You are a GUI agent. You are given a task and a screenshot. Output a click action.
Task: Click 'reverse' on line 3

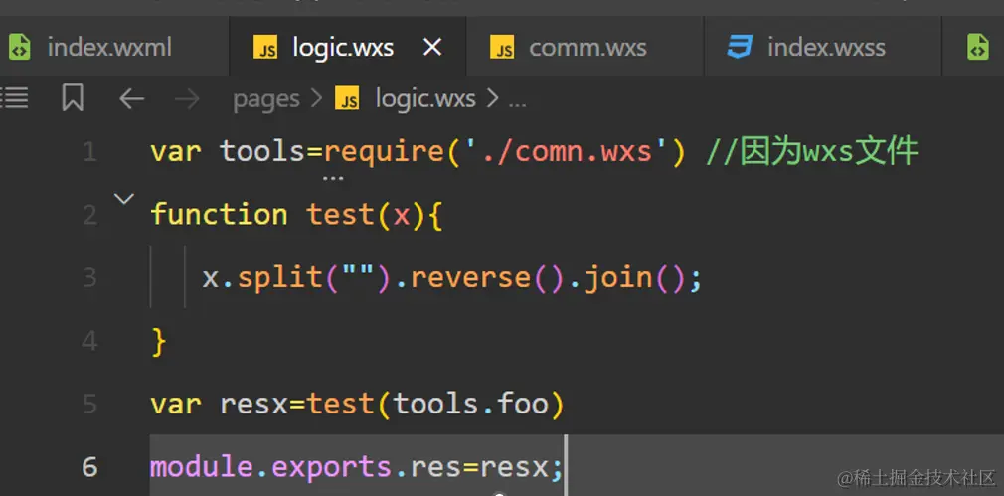coord(470,277)
